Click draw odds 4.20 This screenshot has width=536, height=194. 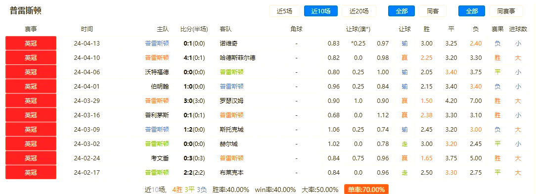tap(451, 101)
